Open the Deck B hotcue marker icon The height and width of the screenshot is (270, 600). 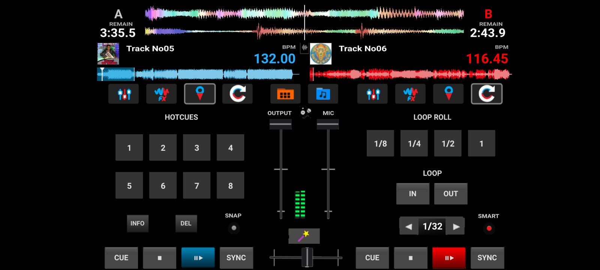coord(448,94)
